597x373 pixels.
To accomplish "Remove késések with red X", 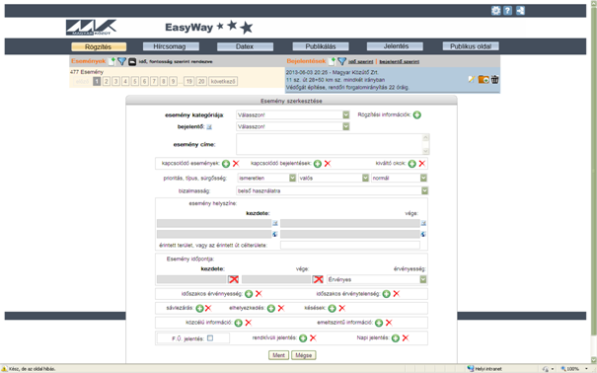I will coord(341,308).
